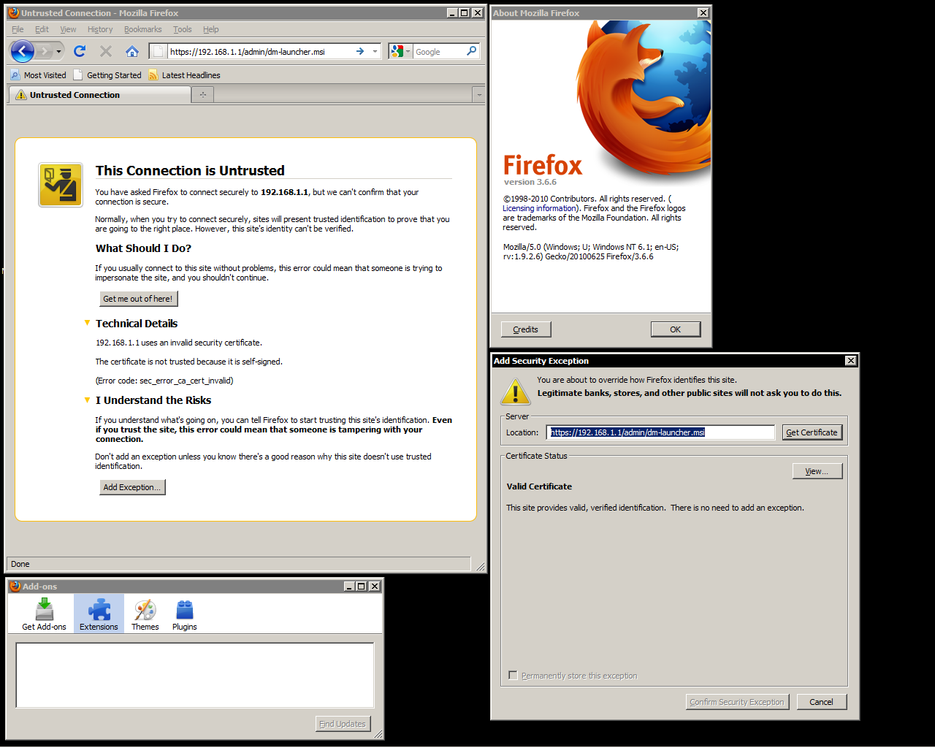The image size is (935, 748).
Task: Click the page identity icon in address bar
Action: click(159, 51)
